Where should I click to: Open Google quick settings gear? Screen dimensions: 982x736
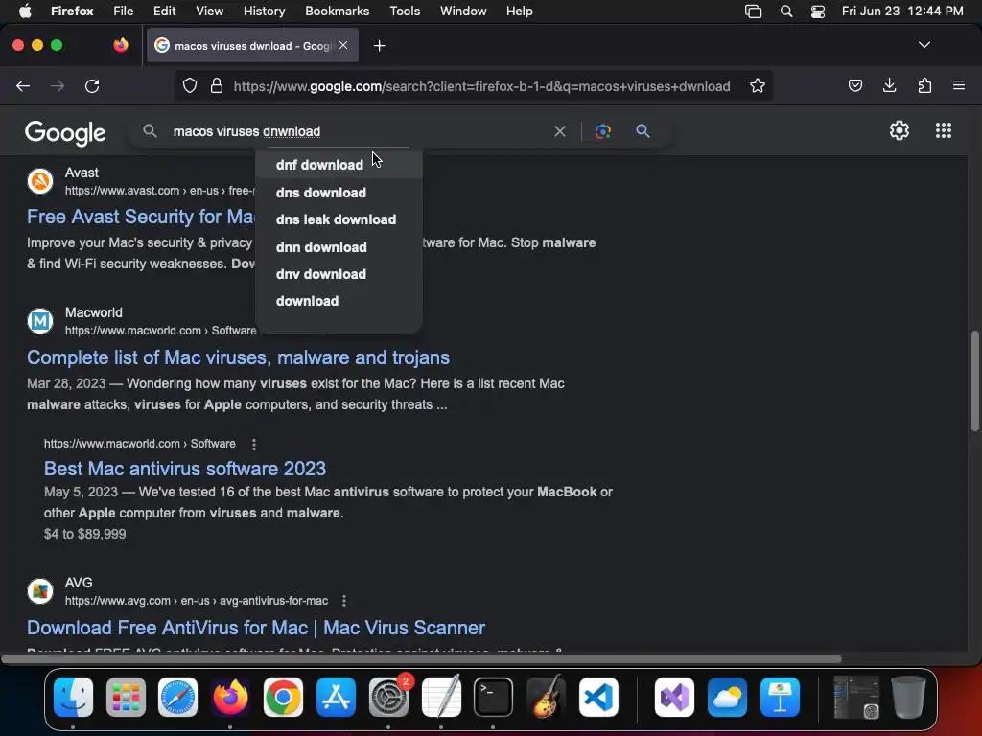[x=900, y=130]
